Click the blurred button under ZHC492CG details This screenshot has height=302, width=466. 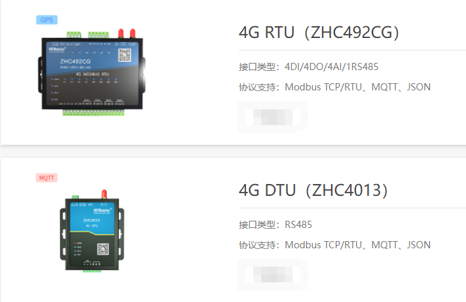[273, 117]
